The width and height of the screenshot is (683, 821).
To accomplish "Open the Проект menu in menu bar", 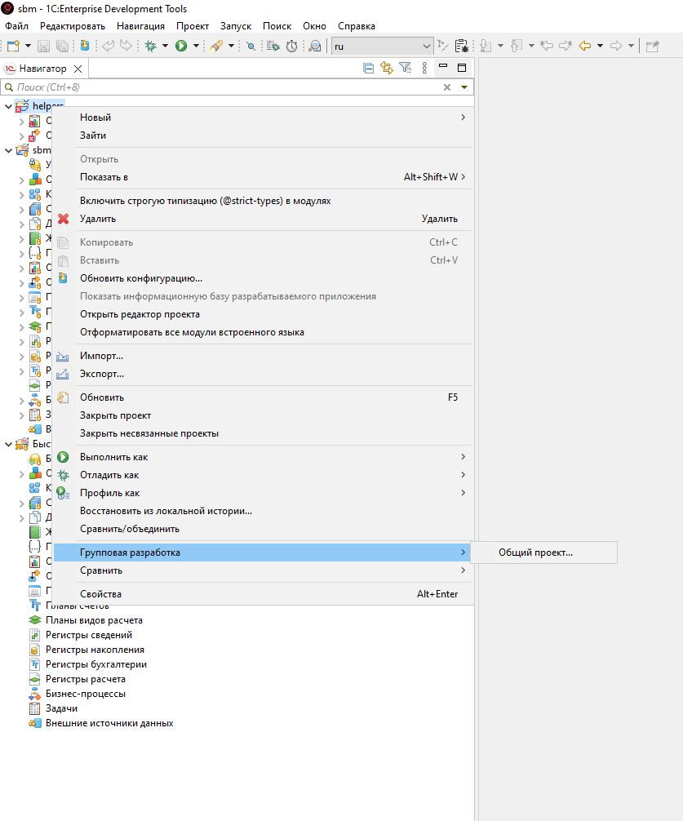I will pyautogui.click(x=193, y=26).
